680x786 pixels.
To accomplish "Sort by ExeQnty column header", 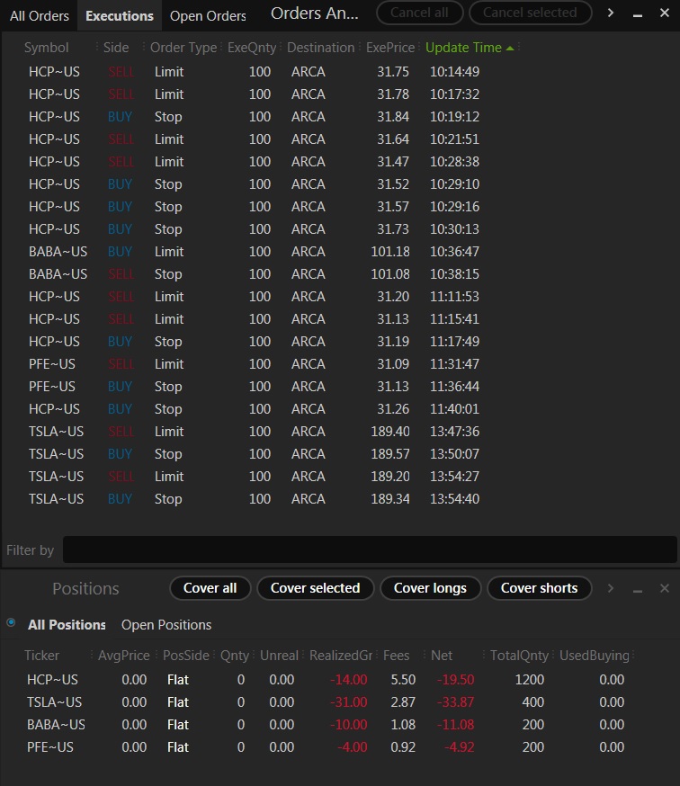I will [252, 48].
